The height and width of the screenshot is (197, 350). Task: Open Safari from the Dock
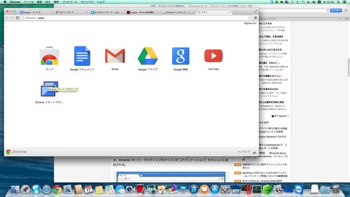pyautogui.click(x=46, y=190)
